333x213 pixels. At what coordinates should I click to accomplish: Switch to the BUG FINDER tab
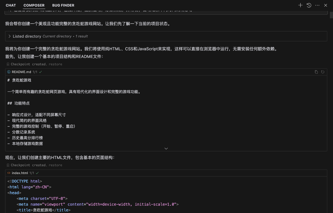pyautogui.click(x=63, y=5)
